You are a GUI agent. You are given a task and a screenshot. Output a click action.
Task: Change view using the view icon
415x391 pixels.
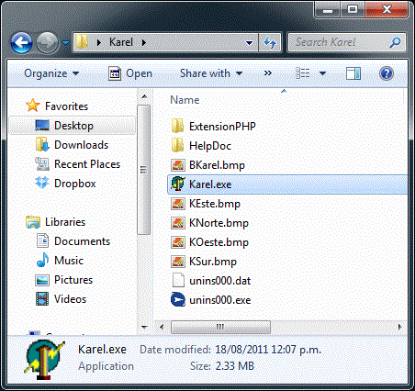tap(303, 73)
